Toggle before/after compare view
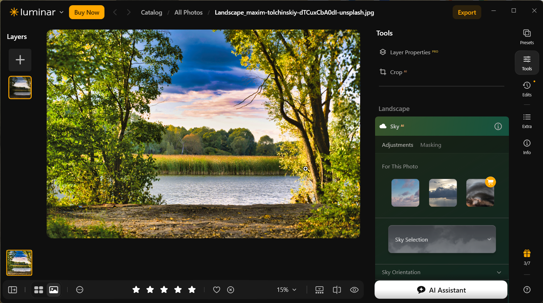The width and height of the screenshot is (543, 303). (337, 290)
